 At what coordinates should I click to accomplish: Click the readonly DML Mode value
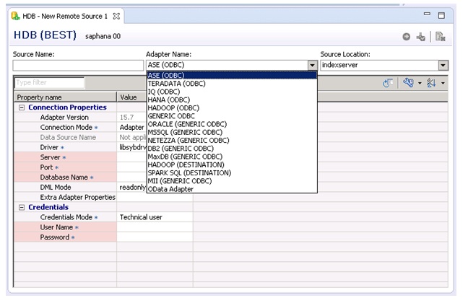(x=131, y=188)
